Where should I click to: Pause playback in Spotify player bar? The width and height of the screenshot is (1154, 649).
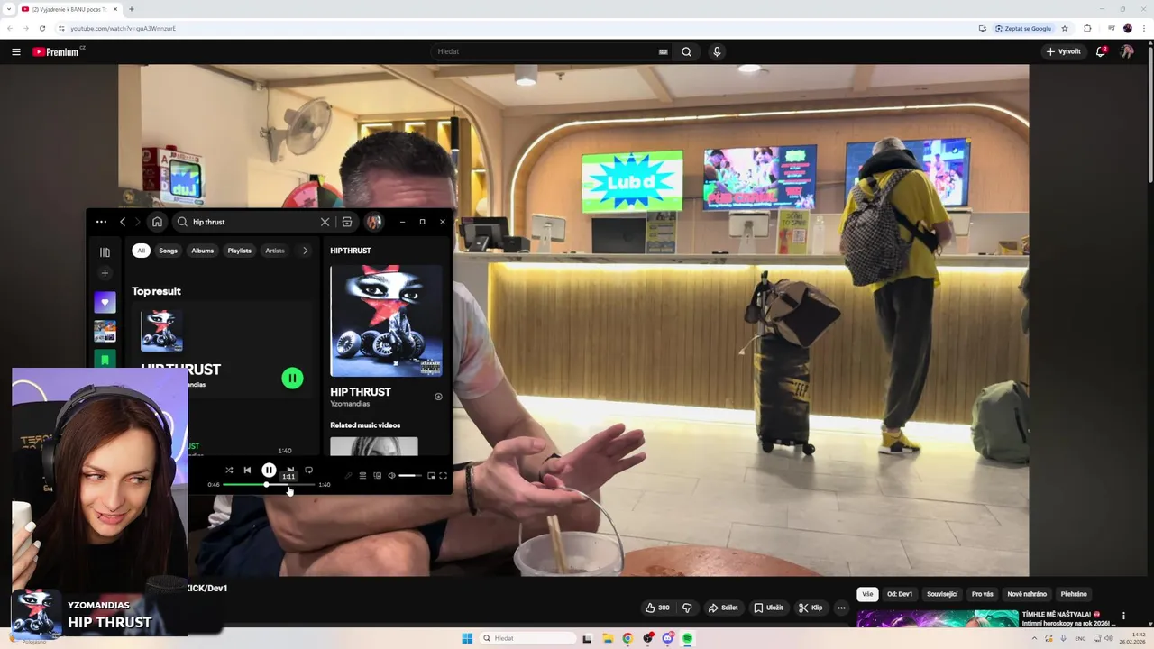269,471
